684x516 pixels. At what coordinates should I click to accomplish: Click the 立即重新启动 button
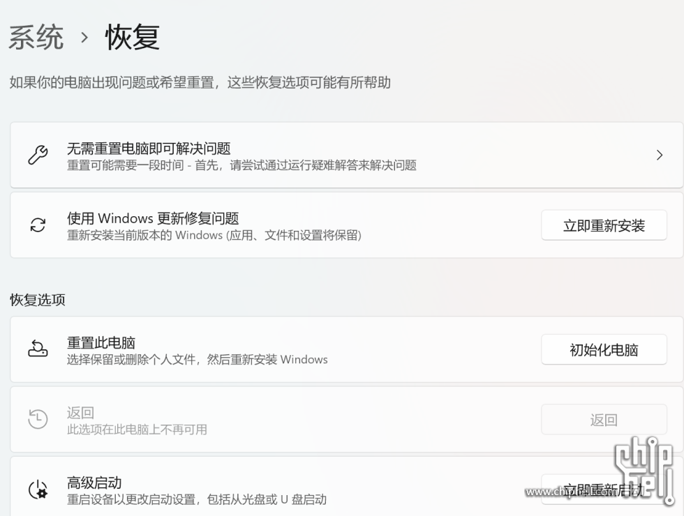[604, 490]
